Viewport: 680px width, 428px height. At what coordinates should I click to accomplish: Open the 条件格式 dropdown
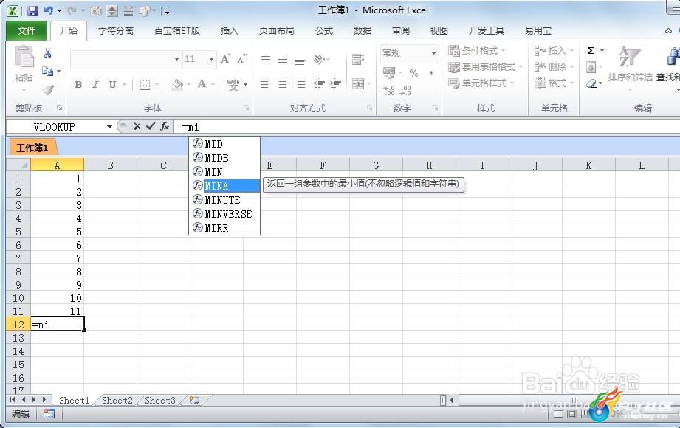[477, 51]
